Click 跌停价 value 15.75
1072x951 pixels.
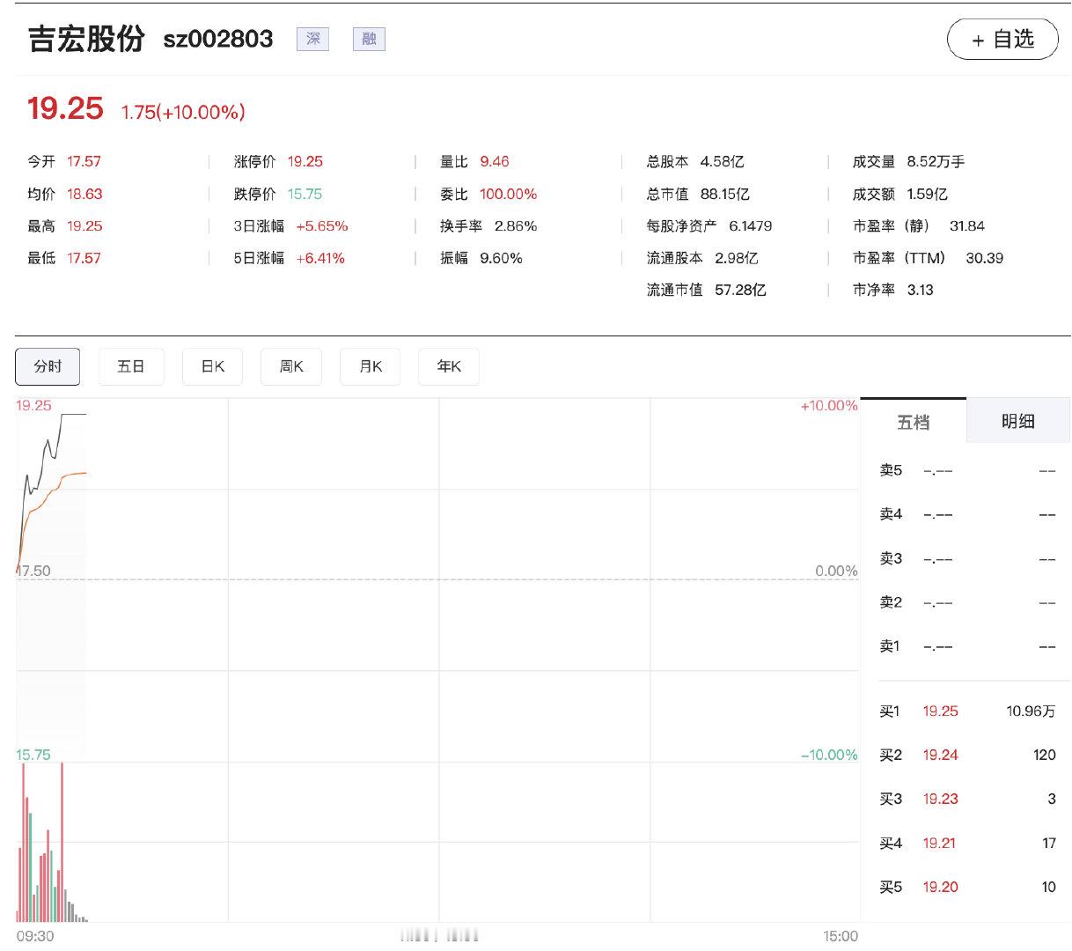coord(305,195)
